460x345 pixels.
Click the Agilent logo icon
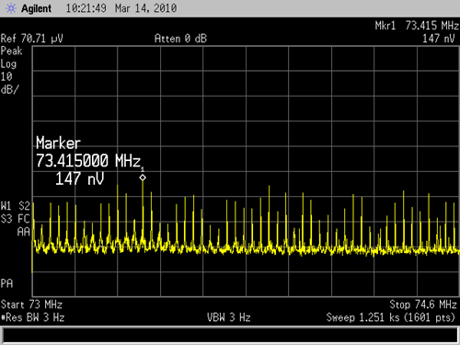(11, 8)
